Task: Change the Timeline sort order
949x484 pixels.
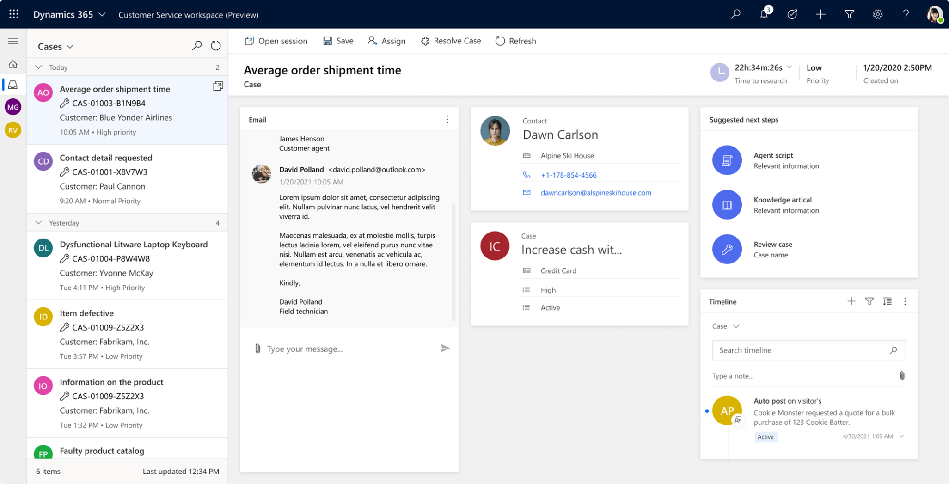Action: point(887,301)
